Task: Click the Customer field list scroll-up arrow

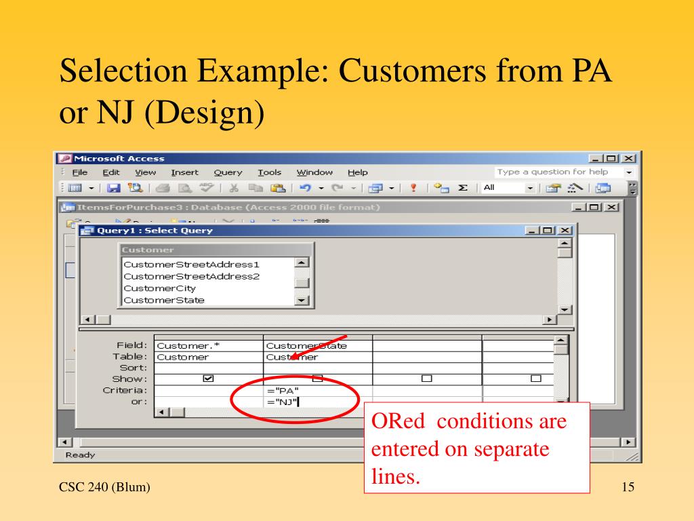Action: coord(302,263)
